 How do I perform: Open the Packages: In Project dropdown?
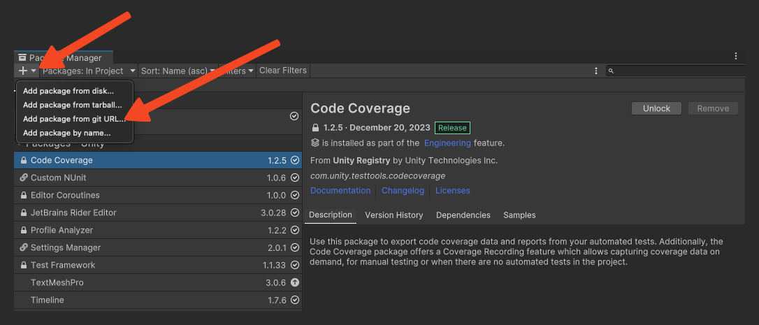tap(89, 71)
